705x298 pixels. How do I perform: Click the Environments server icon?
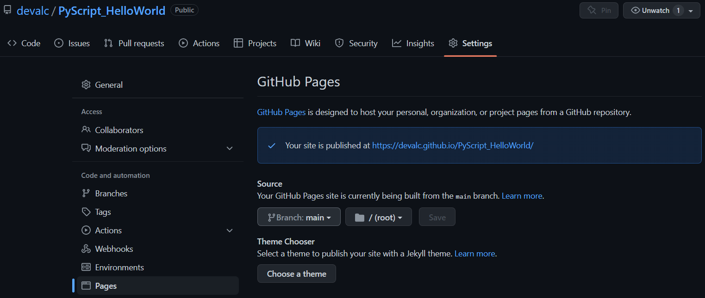point(86,267)
